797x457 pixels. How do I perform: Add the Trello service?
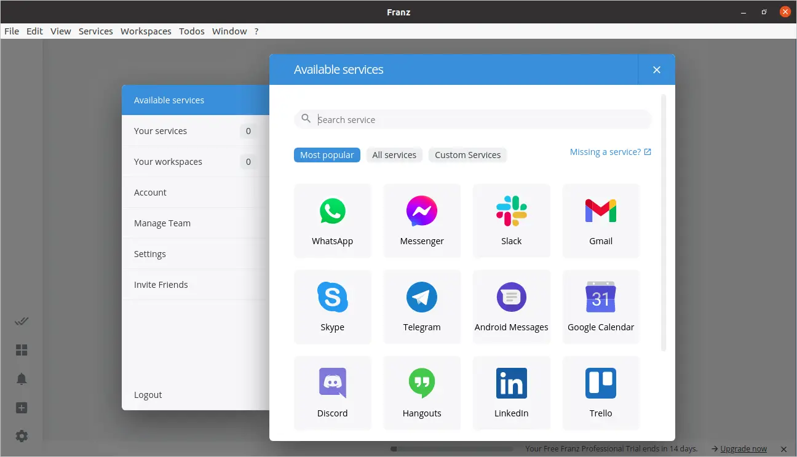[x=601, y=393]
